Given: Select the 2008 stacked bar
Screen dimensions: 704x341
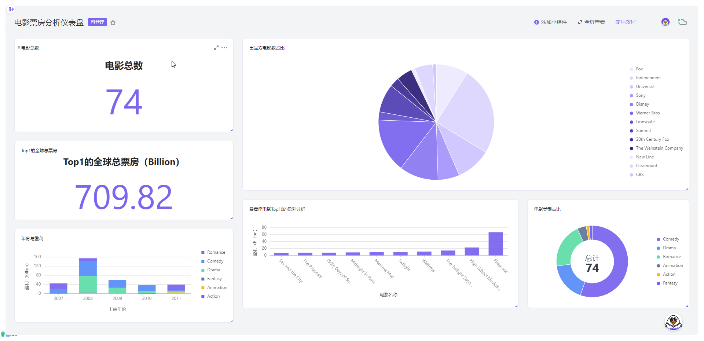Looking at the screenshot, I should point(88,276).
